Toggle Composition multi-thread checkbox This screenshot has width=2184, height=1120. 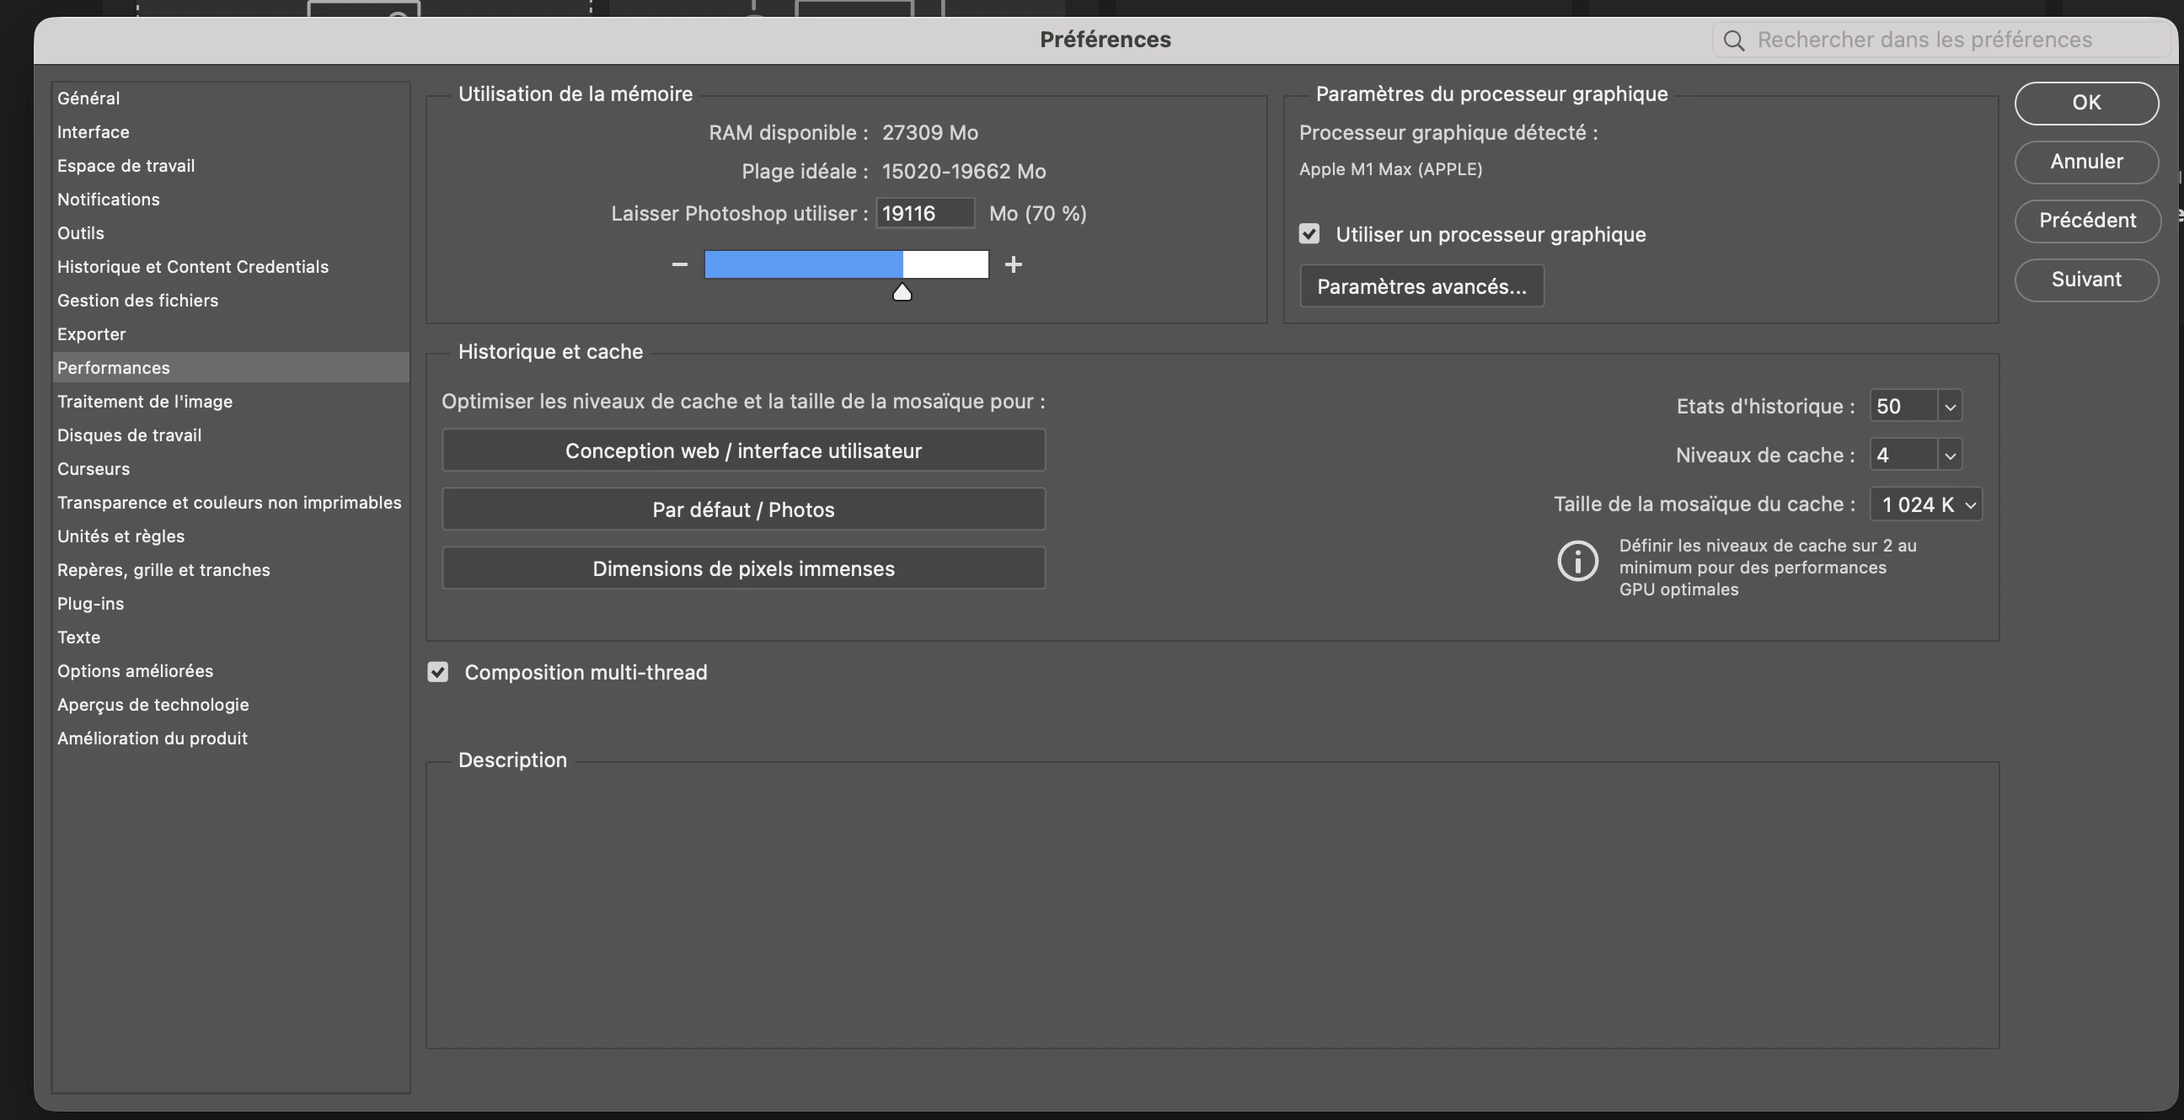tap(437, 672)
